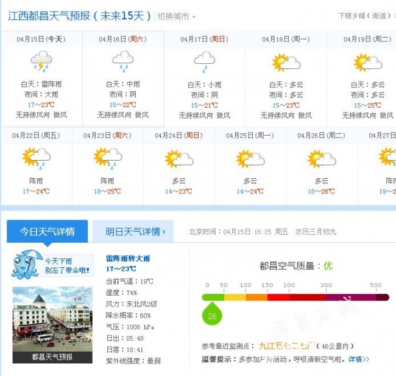Click the cloudy icon for 04月26日
Screen dimensions: 396x376
tap(322, 159)
